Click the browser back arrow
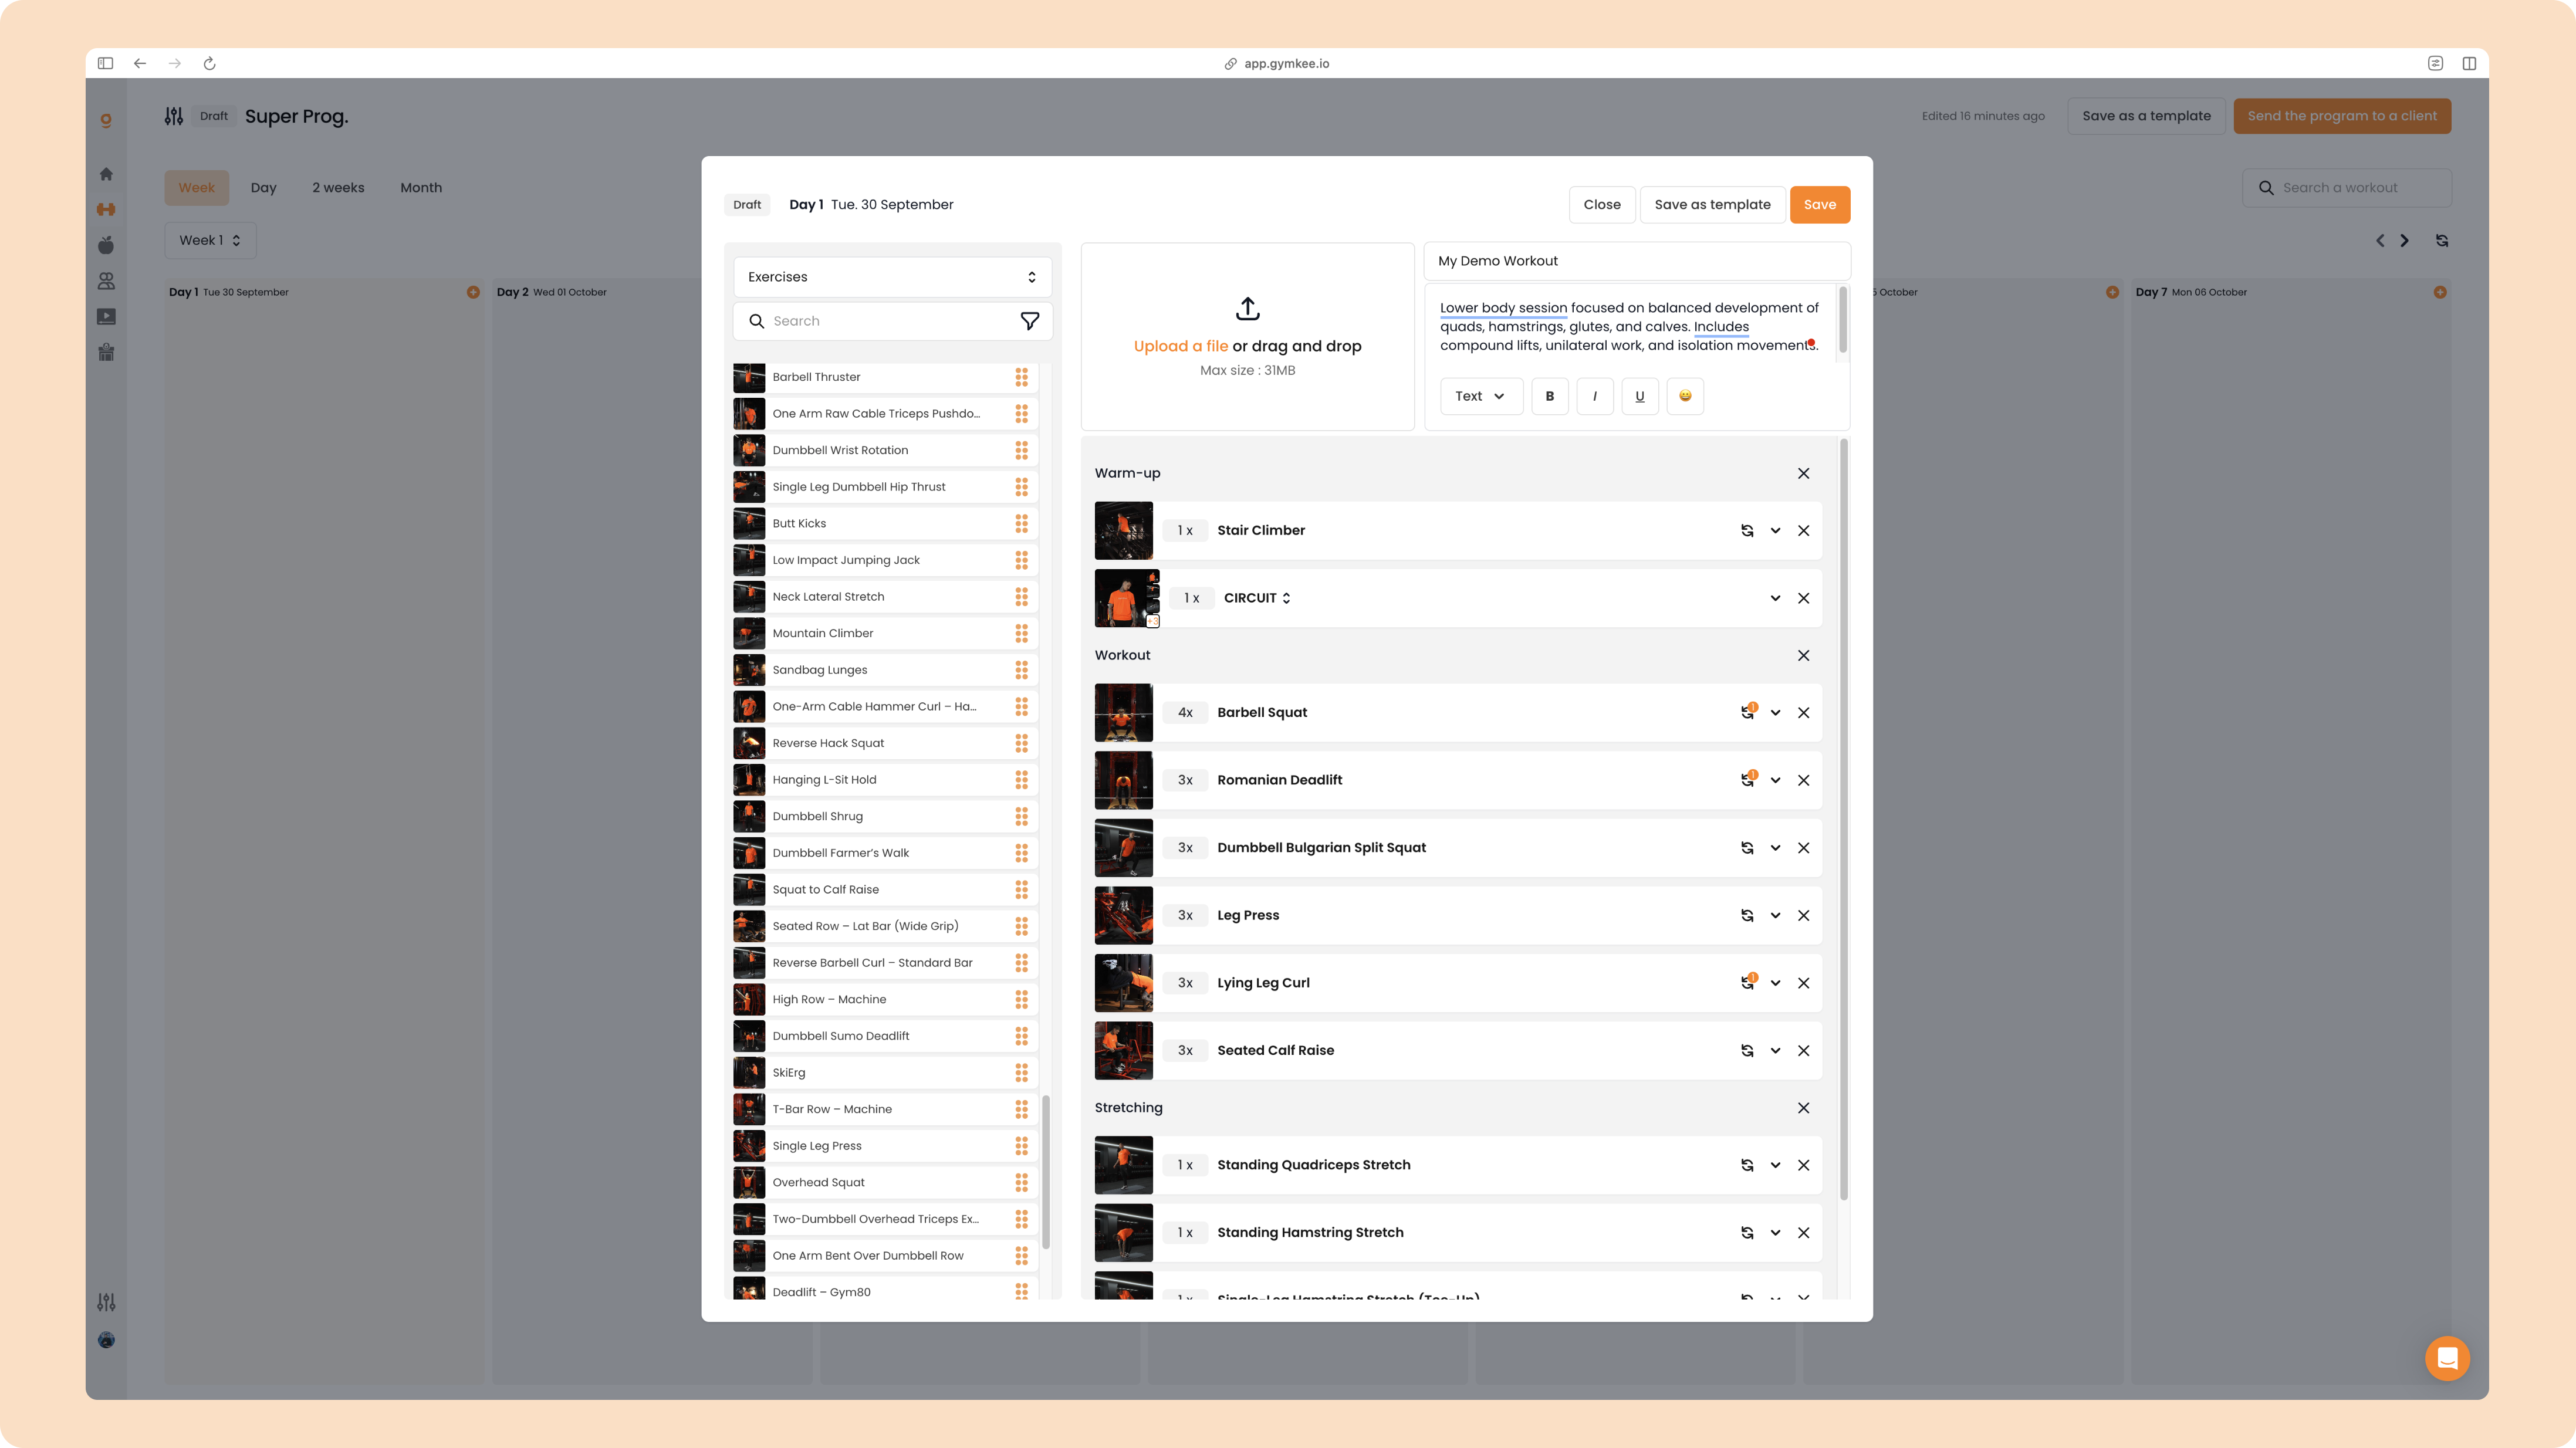 pos(140,63)
